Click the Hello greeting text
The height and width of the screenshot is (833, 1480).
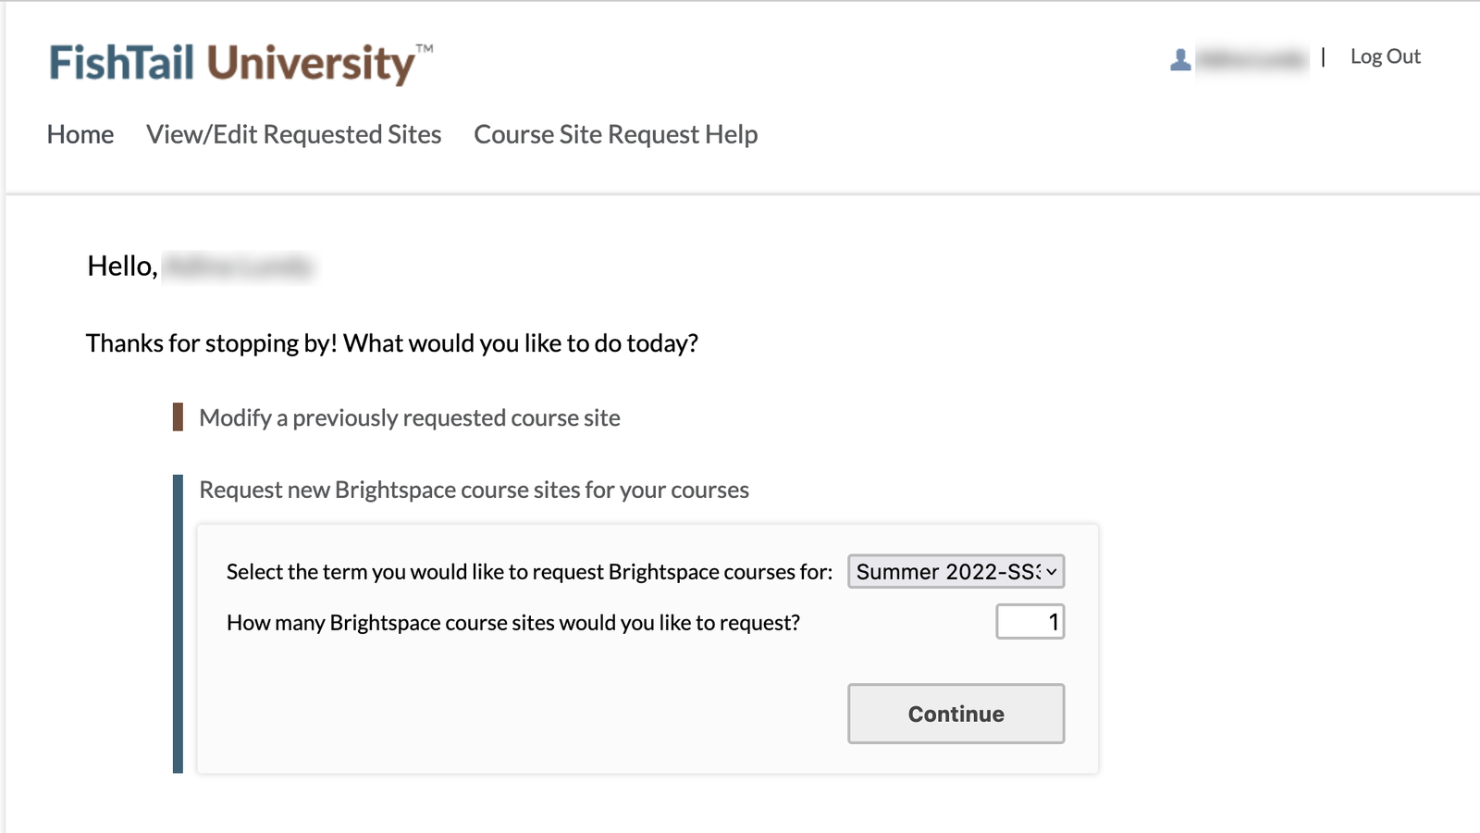point(122,267)
